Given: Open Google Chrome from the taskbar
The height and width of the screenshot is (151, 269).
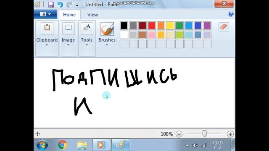Looking at the screenshot, I should pyautogui.click(x=63, y=145).
